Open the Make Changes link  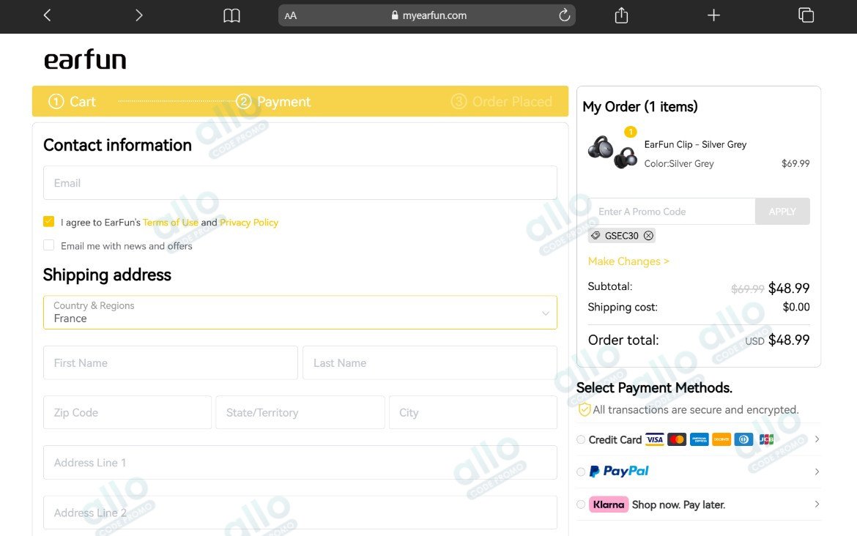pos(628,261)
